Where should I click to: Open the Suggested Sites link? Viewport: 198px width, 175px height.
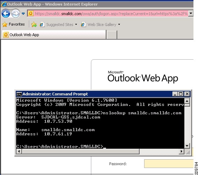(x=59, y=25)
